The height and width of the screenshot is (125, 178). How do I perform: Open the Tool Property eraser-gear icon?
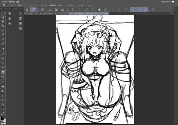pyautogui.click(x=10, y=18)
